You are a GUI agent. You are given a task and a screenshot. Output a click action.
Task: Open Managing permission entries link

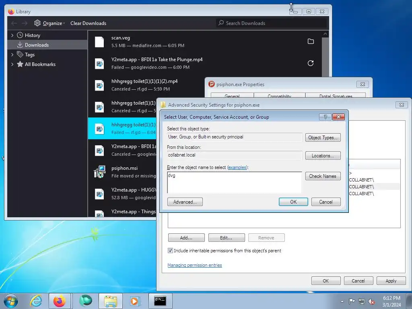[x=195, y=265]
